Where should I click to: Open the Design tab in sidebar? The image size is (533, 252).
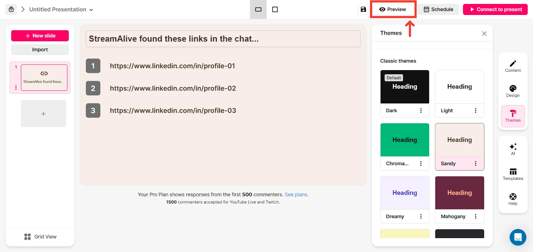tap(513, 91)
